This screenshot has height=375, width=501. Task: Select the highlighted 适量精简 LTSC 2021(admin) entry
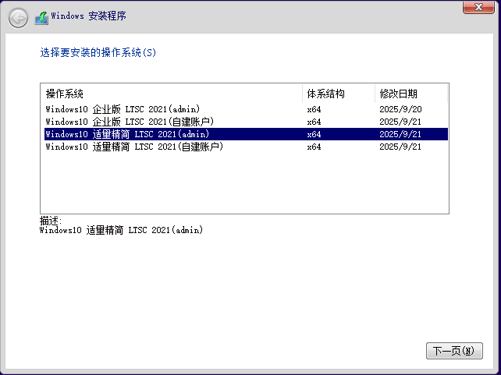pos(128,134)
